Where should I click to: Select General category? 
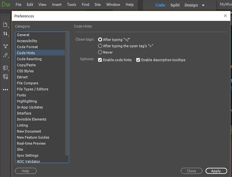coord(40,35)
